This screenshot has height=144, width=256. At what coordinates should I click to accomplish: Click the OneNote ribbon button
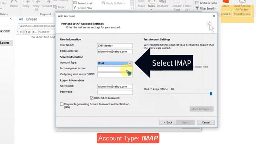pyautogui.click(x=162, y=4)
